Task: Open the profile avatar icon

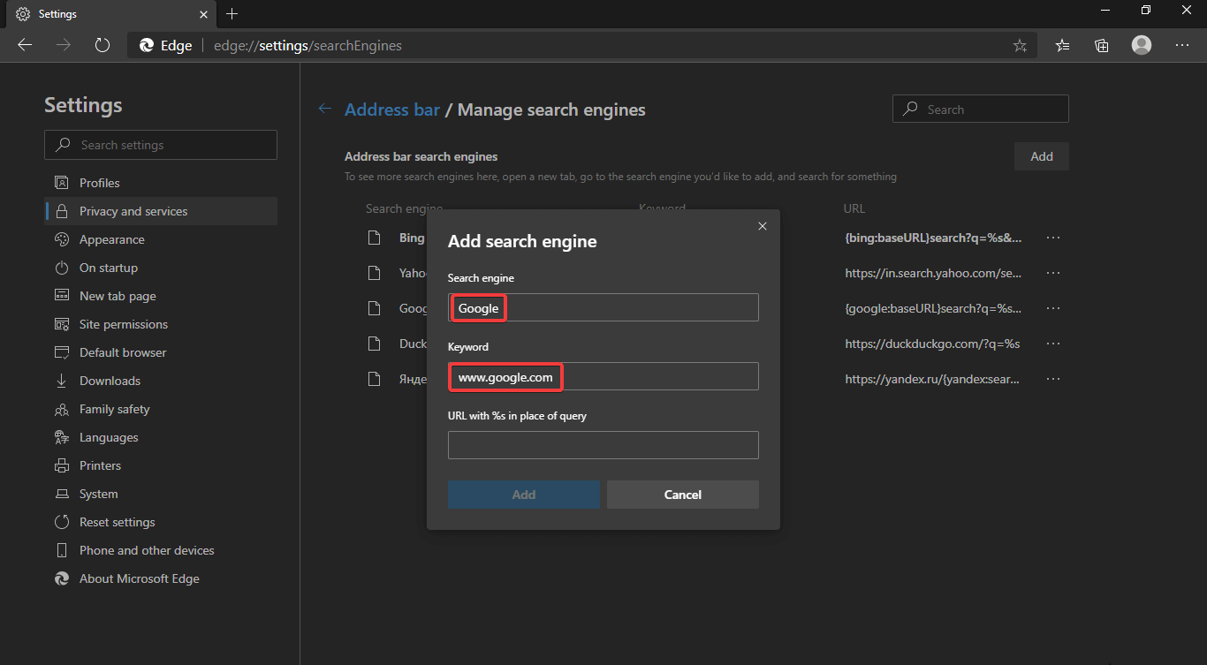Action: [x=1141, y=45]
